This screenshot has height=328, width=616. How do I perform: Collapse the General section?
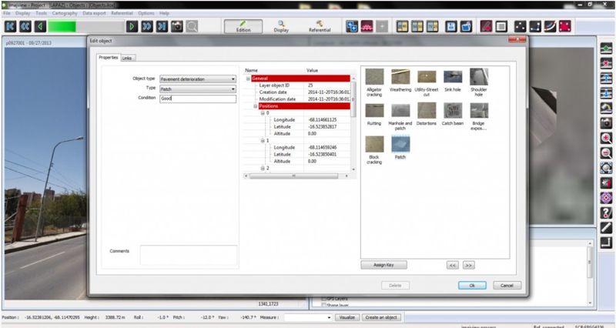pyautogui.click(x=248, y=79)
